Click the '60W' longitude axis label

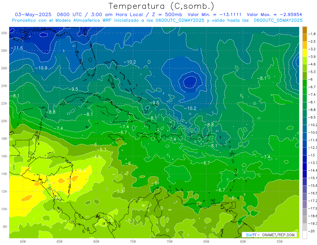(243, 242)
